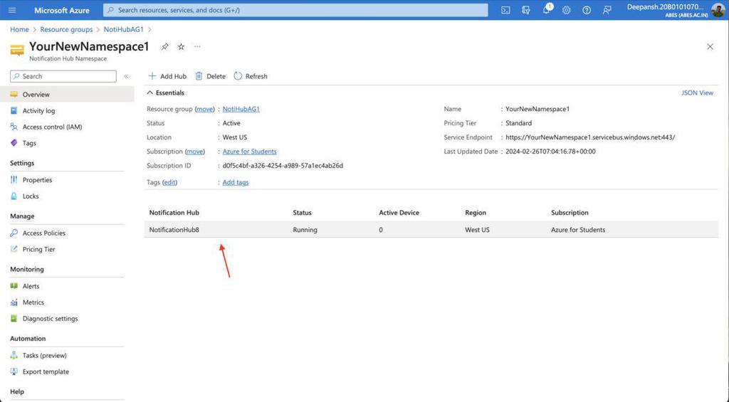Click move link beside Resource group

click(204, 109)
